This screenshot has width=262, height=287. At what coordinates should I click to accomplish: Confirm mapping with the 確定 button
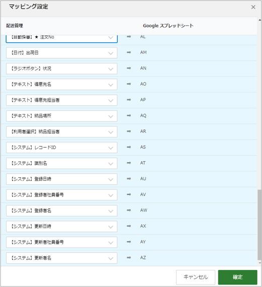pos(237,277)
